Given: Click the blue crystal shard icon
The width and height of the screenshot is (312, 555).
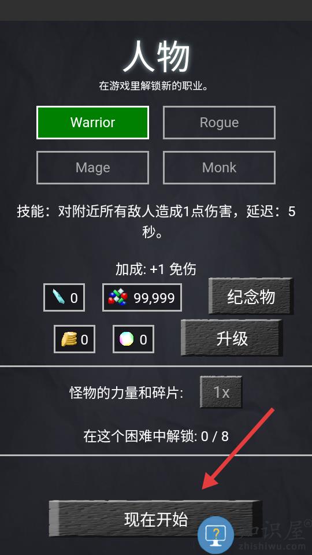Looking at the screenshot, I should [x=58, y=298].
